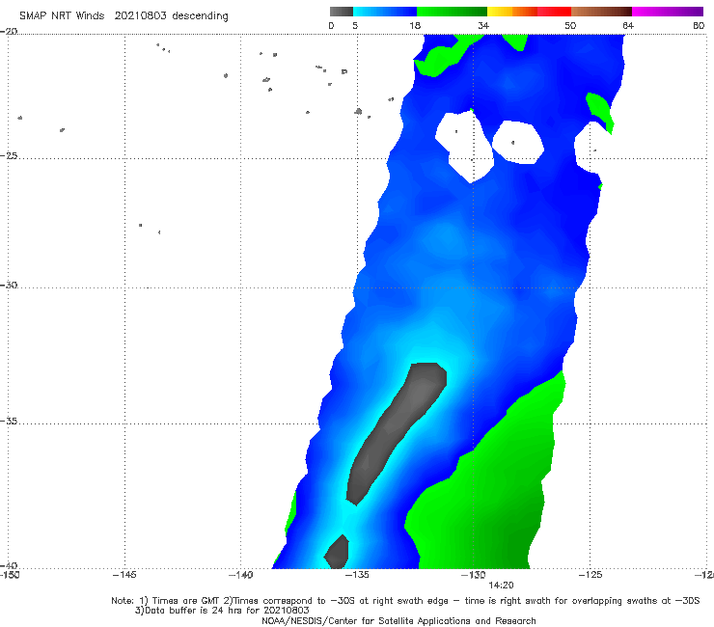Click the magenta 64–80 color bar segment
Viewport: 714px width, 627px height.
(x=668, y=12)
